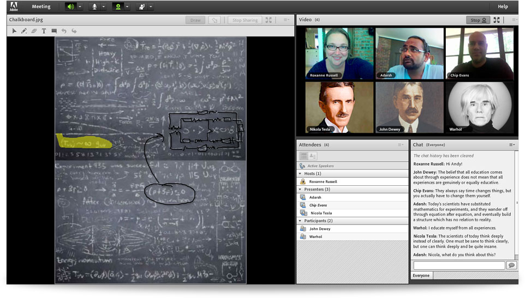Click presenter icon beside Chip Evans
Screen dimensions: 525x298
pyautogui.click(x=303, y=205)
